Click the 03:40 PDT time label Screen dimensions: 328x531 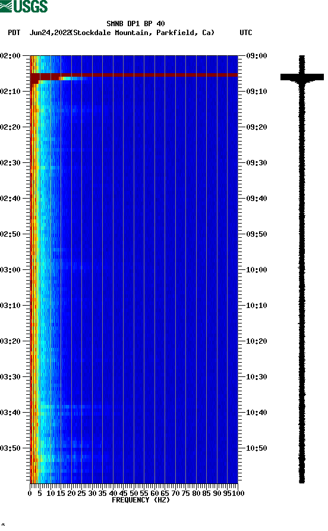[10, 413]
